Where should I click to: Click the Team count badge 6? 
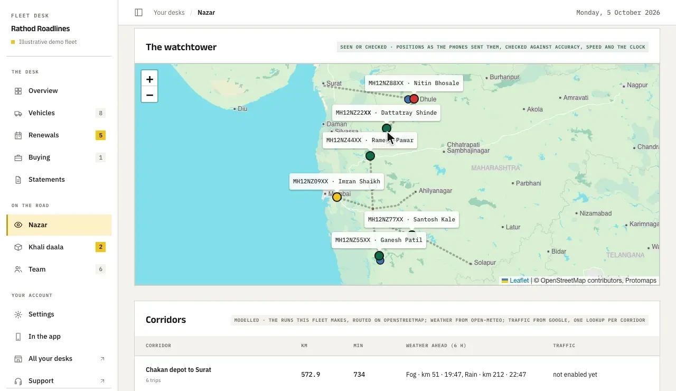coord(100,269)
